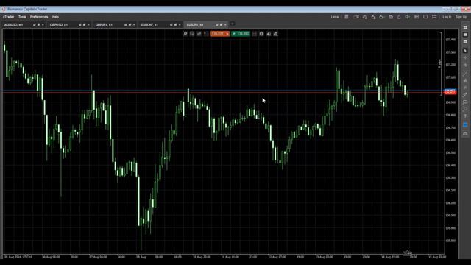Click the '08 Aug' label on time axis

(141, 257)
